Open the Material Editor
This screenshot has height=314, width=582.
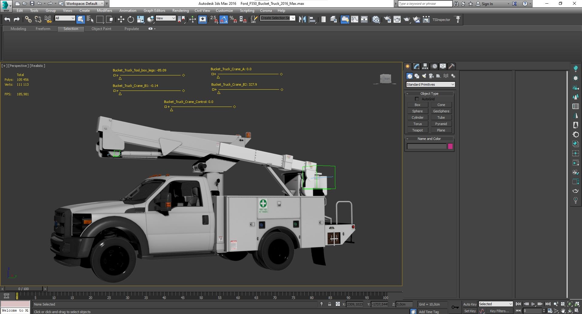click(376, 20)
